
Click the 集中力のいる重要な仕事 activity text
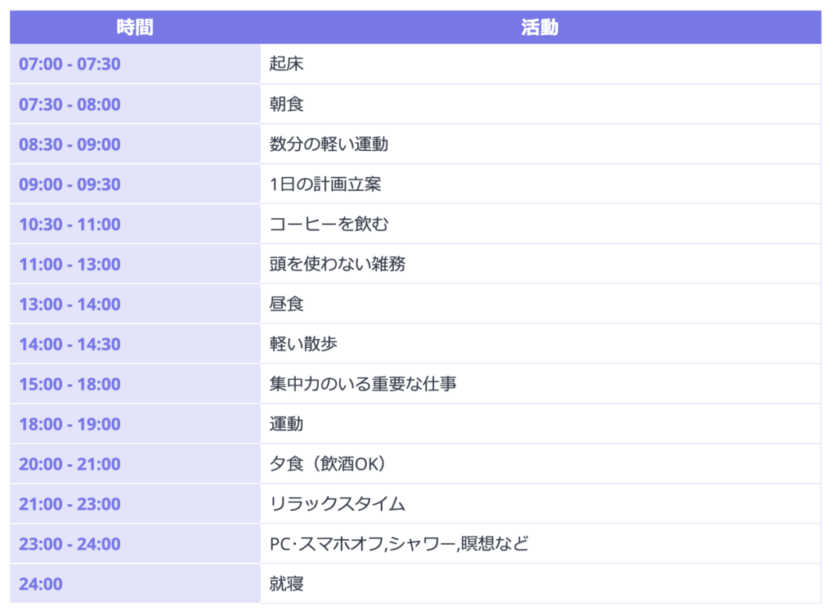pos(363,384)
